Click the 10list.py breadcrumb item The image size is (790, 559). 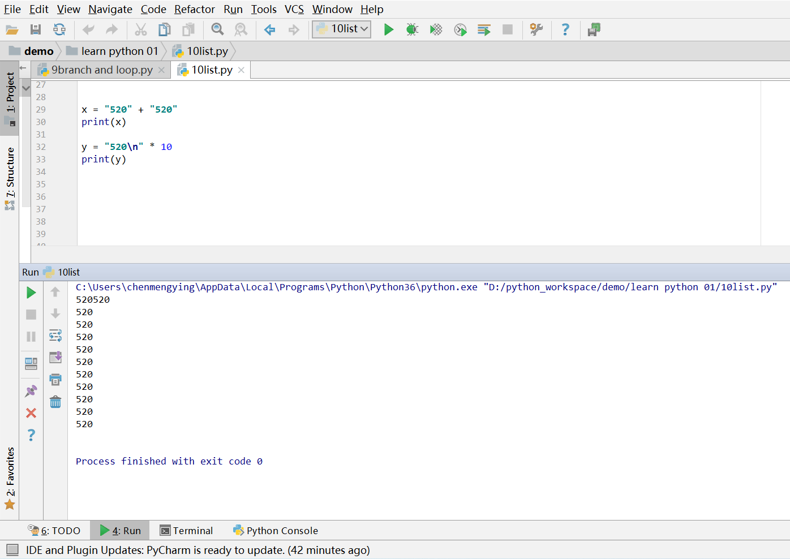coord(200,51)
